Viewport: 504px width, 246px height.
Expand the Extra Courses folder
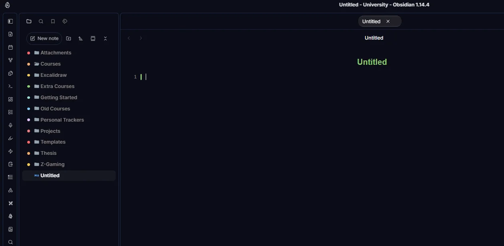pyautogui.click(x=69, y=86)
